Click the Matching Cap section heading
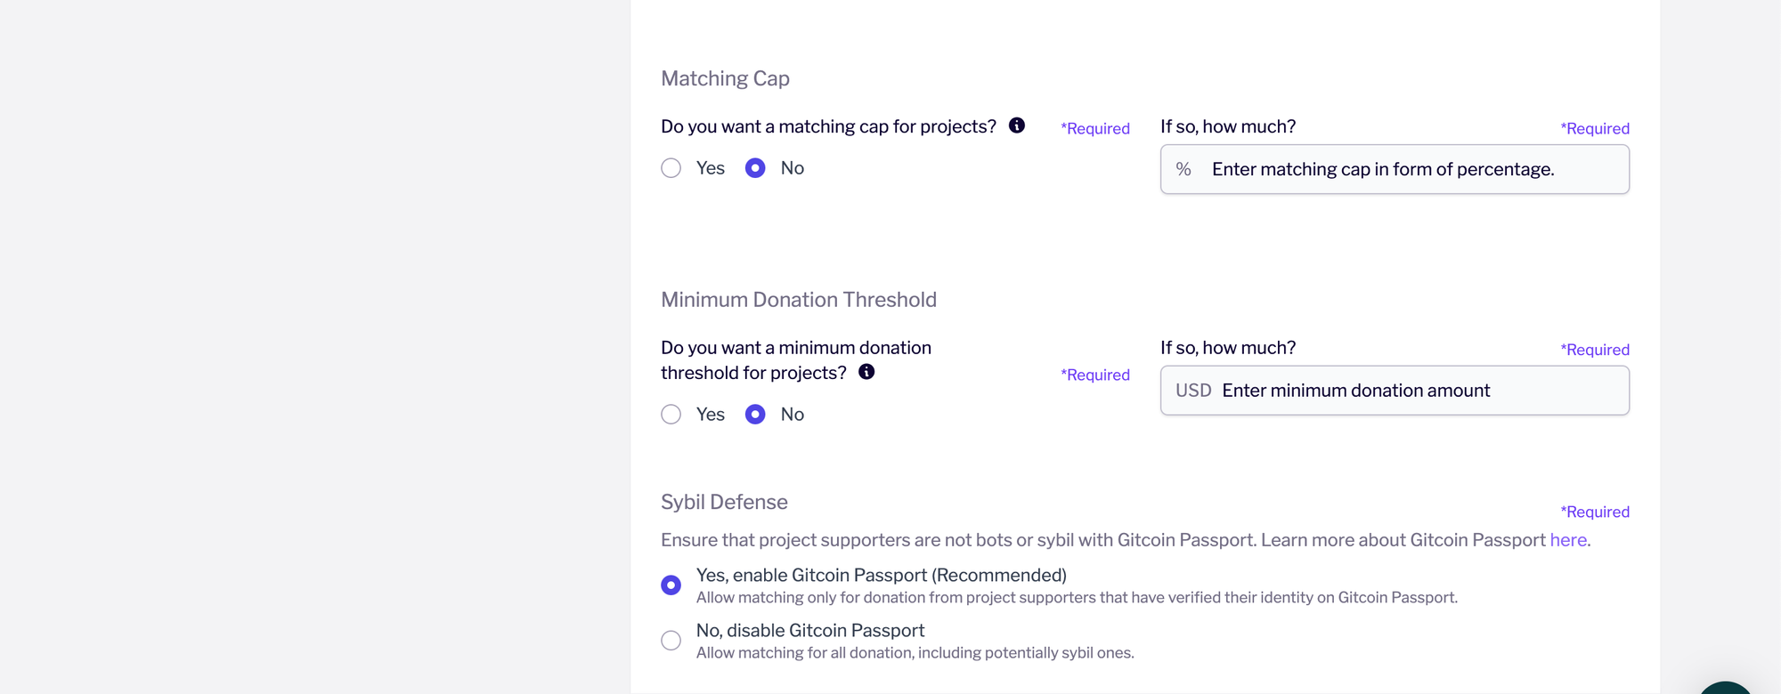The image size is (1781, 694). [725, 78]
